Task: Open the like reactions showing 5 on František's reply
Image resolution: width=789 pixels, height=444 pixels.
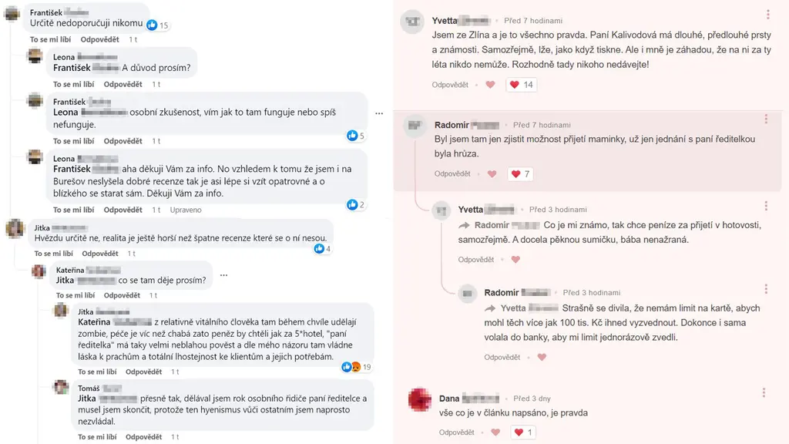Action: coord(352,136)
